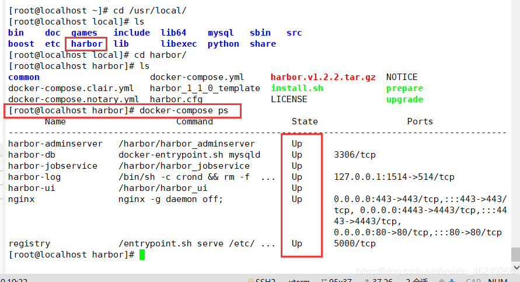
Task: Select the 'games' directory name
Action: [x=84, y=33]
